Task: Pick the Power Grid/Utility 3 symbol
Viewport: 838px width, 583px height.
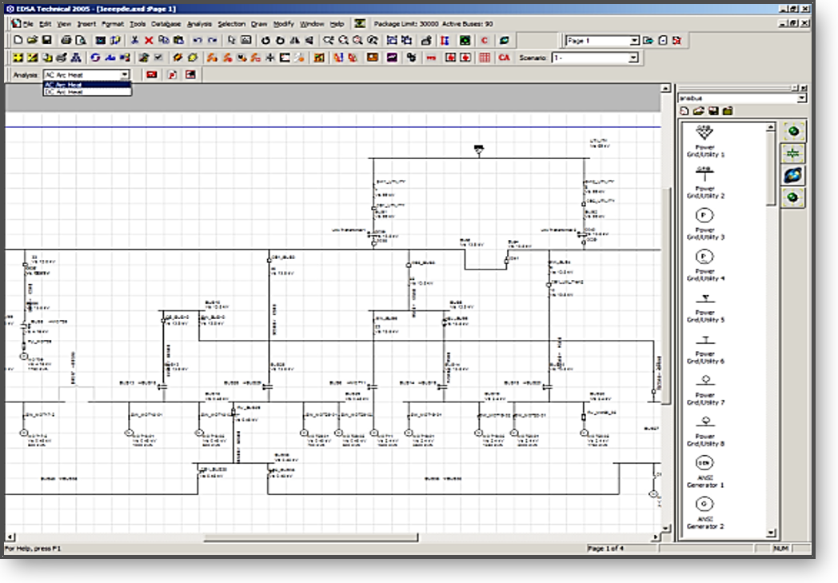Action: click(x=705, y=224)
